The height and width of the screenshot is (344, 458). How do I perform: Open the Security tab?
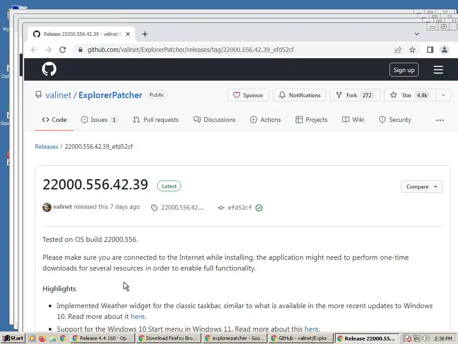coord(395,120)
